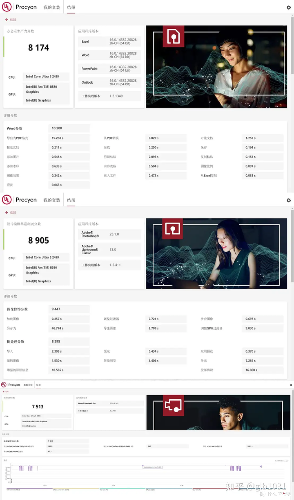This screenshot has height=500, width=294.
Task: Click the teal legend line under monitoring chart
Action: pos(122,488)
